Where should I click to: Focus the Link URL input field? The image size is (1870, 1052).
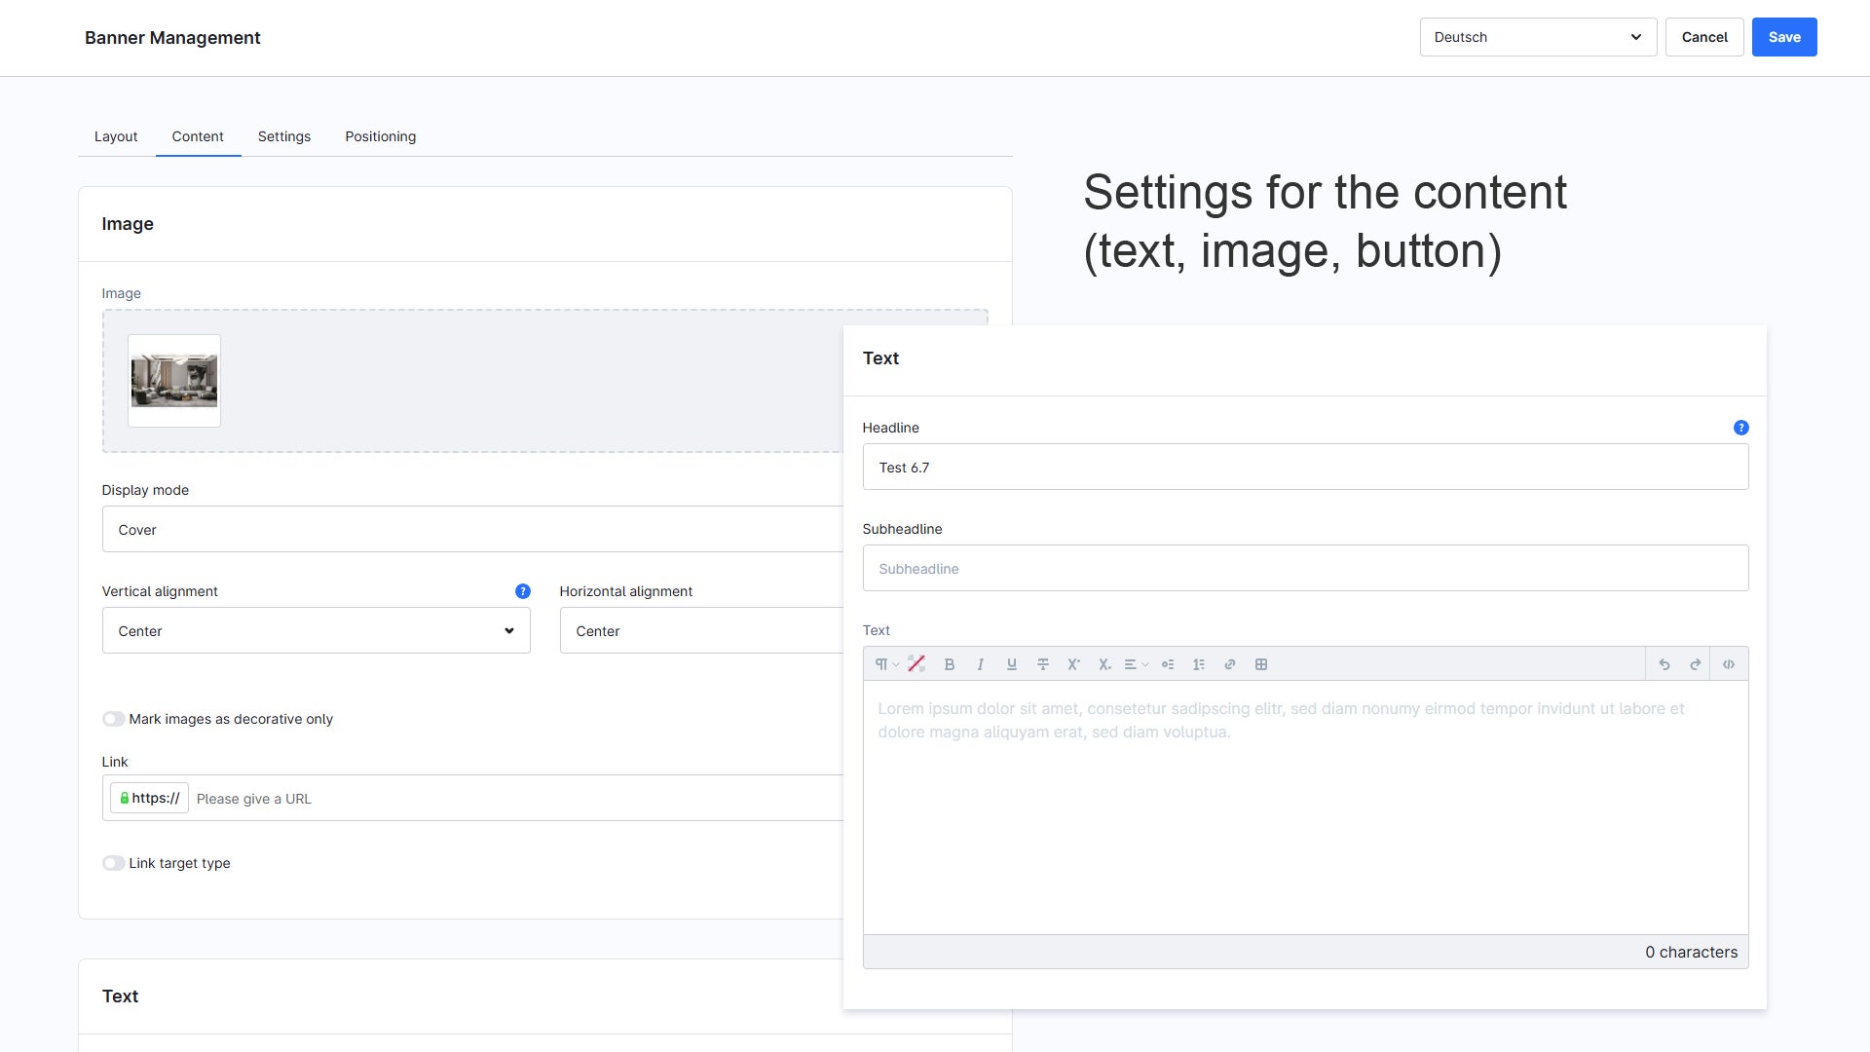[x=516, y=799]
